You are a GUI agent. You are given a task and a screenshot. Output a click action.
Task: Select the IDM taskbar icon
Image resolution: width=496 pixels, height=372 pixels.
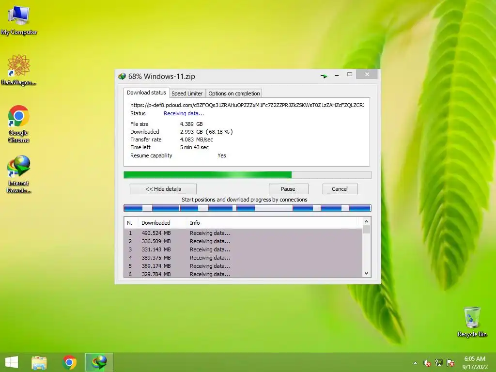99,362
